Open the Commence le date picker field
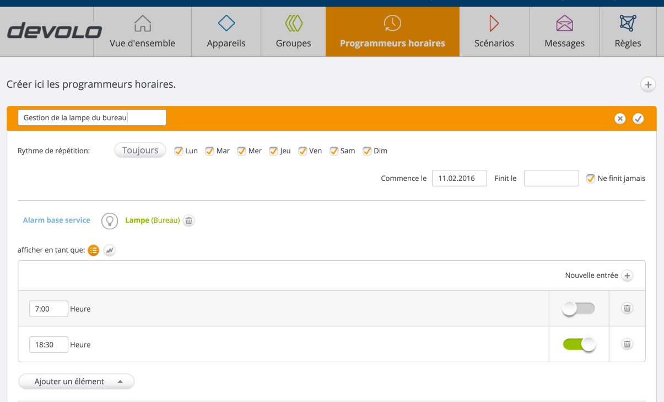Viewport: 664px width, 402px height. click(459, 179)
